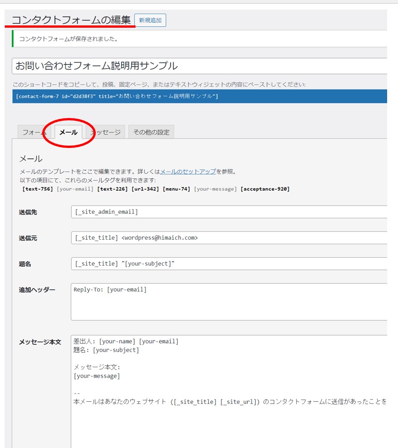The height and width of the screenshot is (448, 398).
Task: Click the メール section heading
Action: click(31, 158)
